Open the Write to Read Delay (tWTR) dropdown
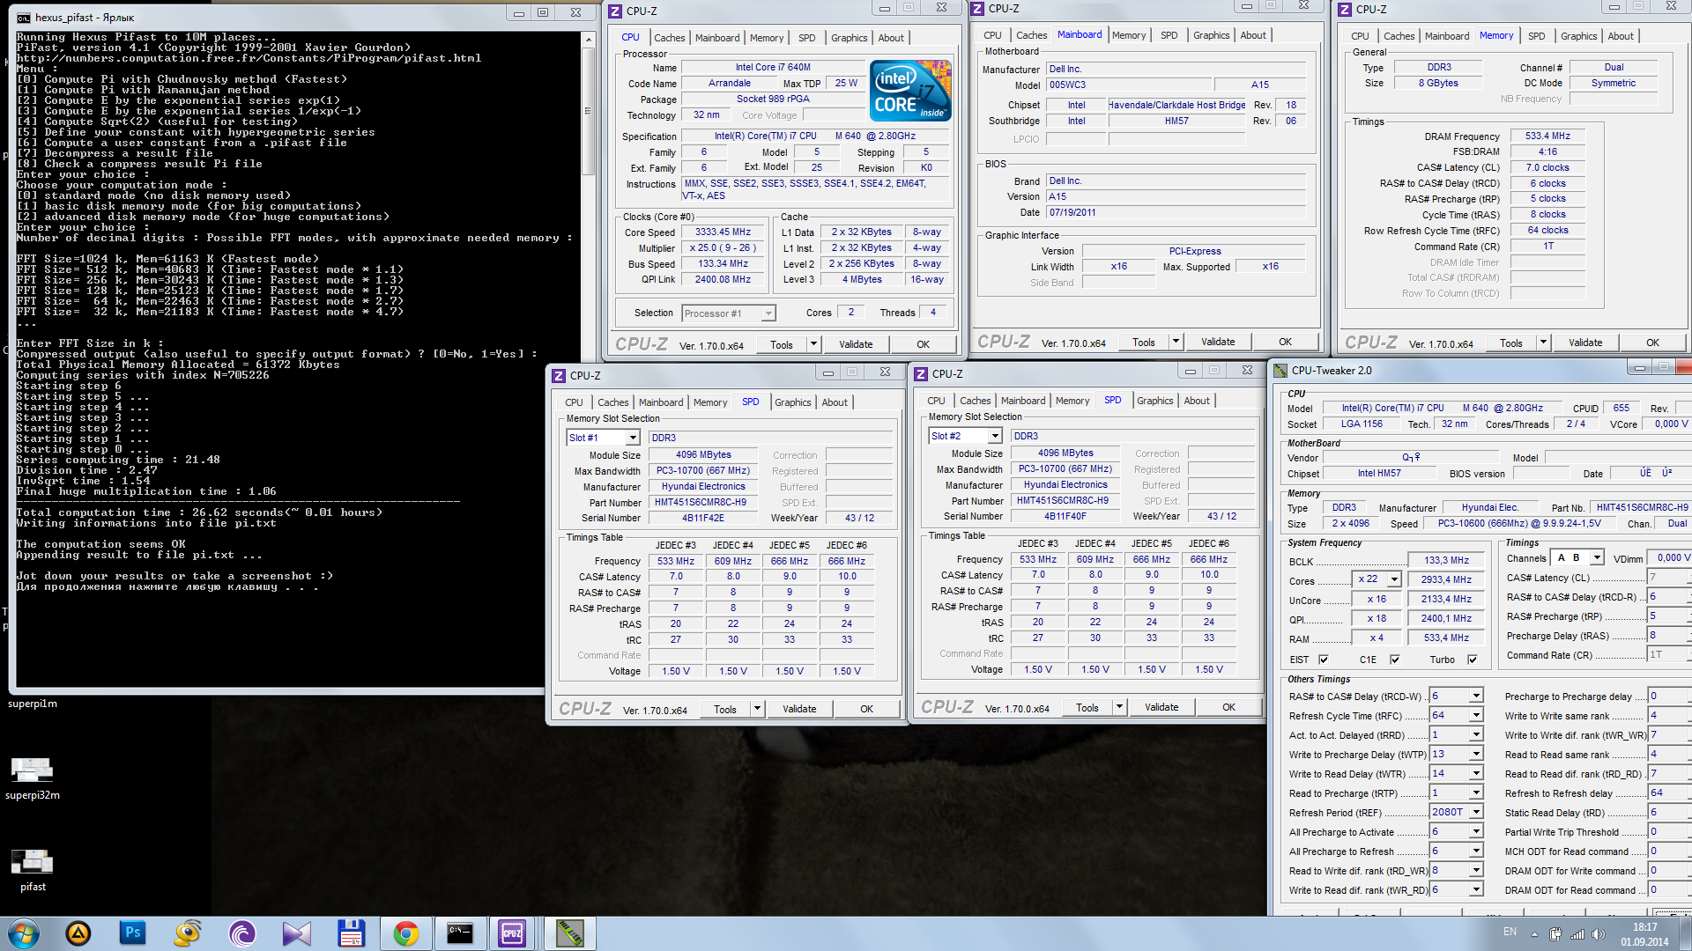The width and height of the screenshot is (1692, 951). coord(1475,773)
